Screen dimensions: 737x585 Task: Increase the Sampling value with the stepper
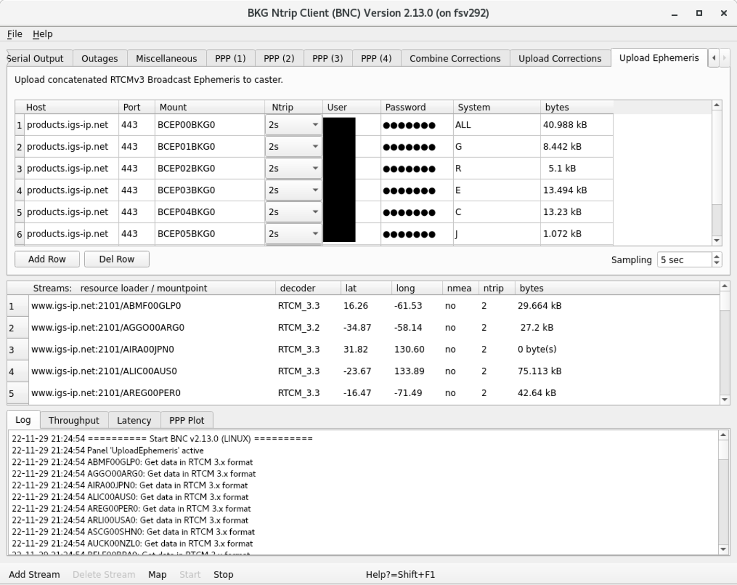(x=717, y=256)
